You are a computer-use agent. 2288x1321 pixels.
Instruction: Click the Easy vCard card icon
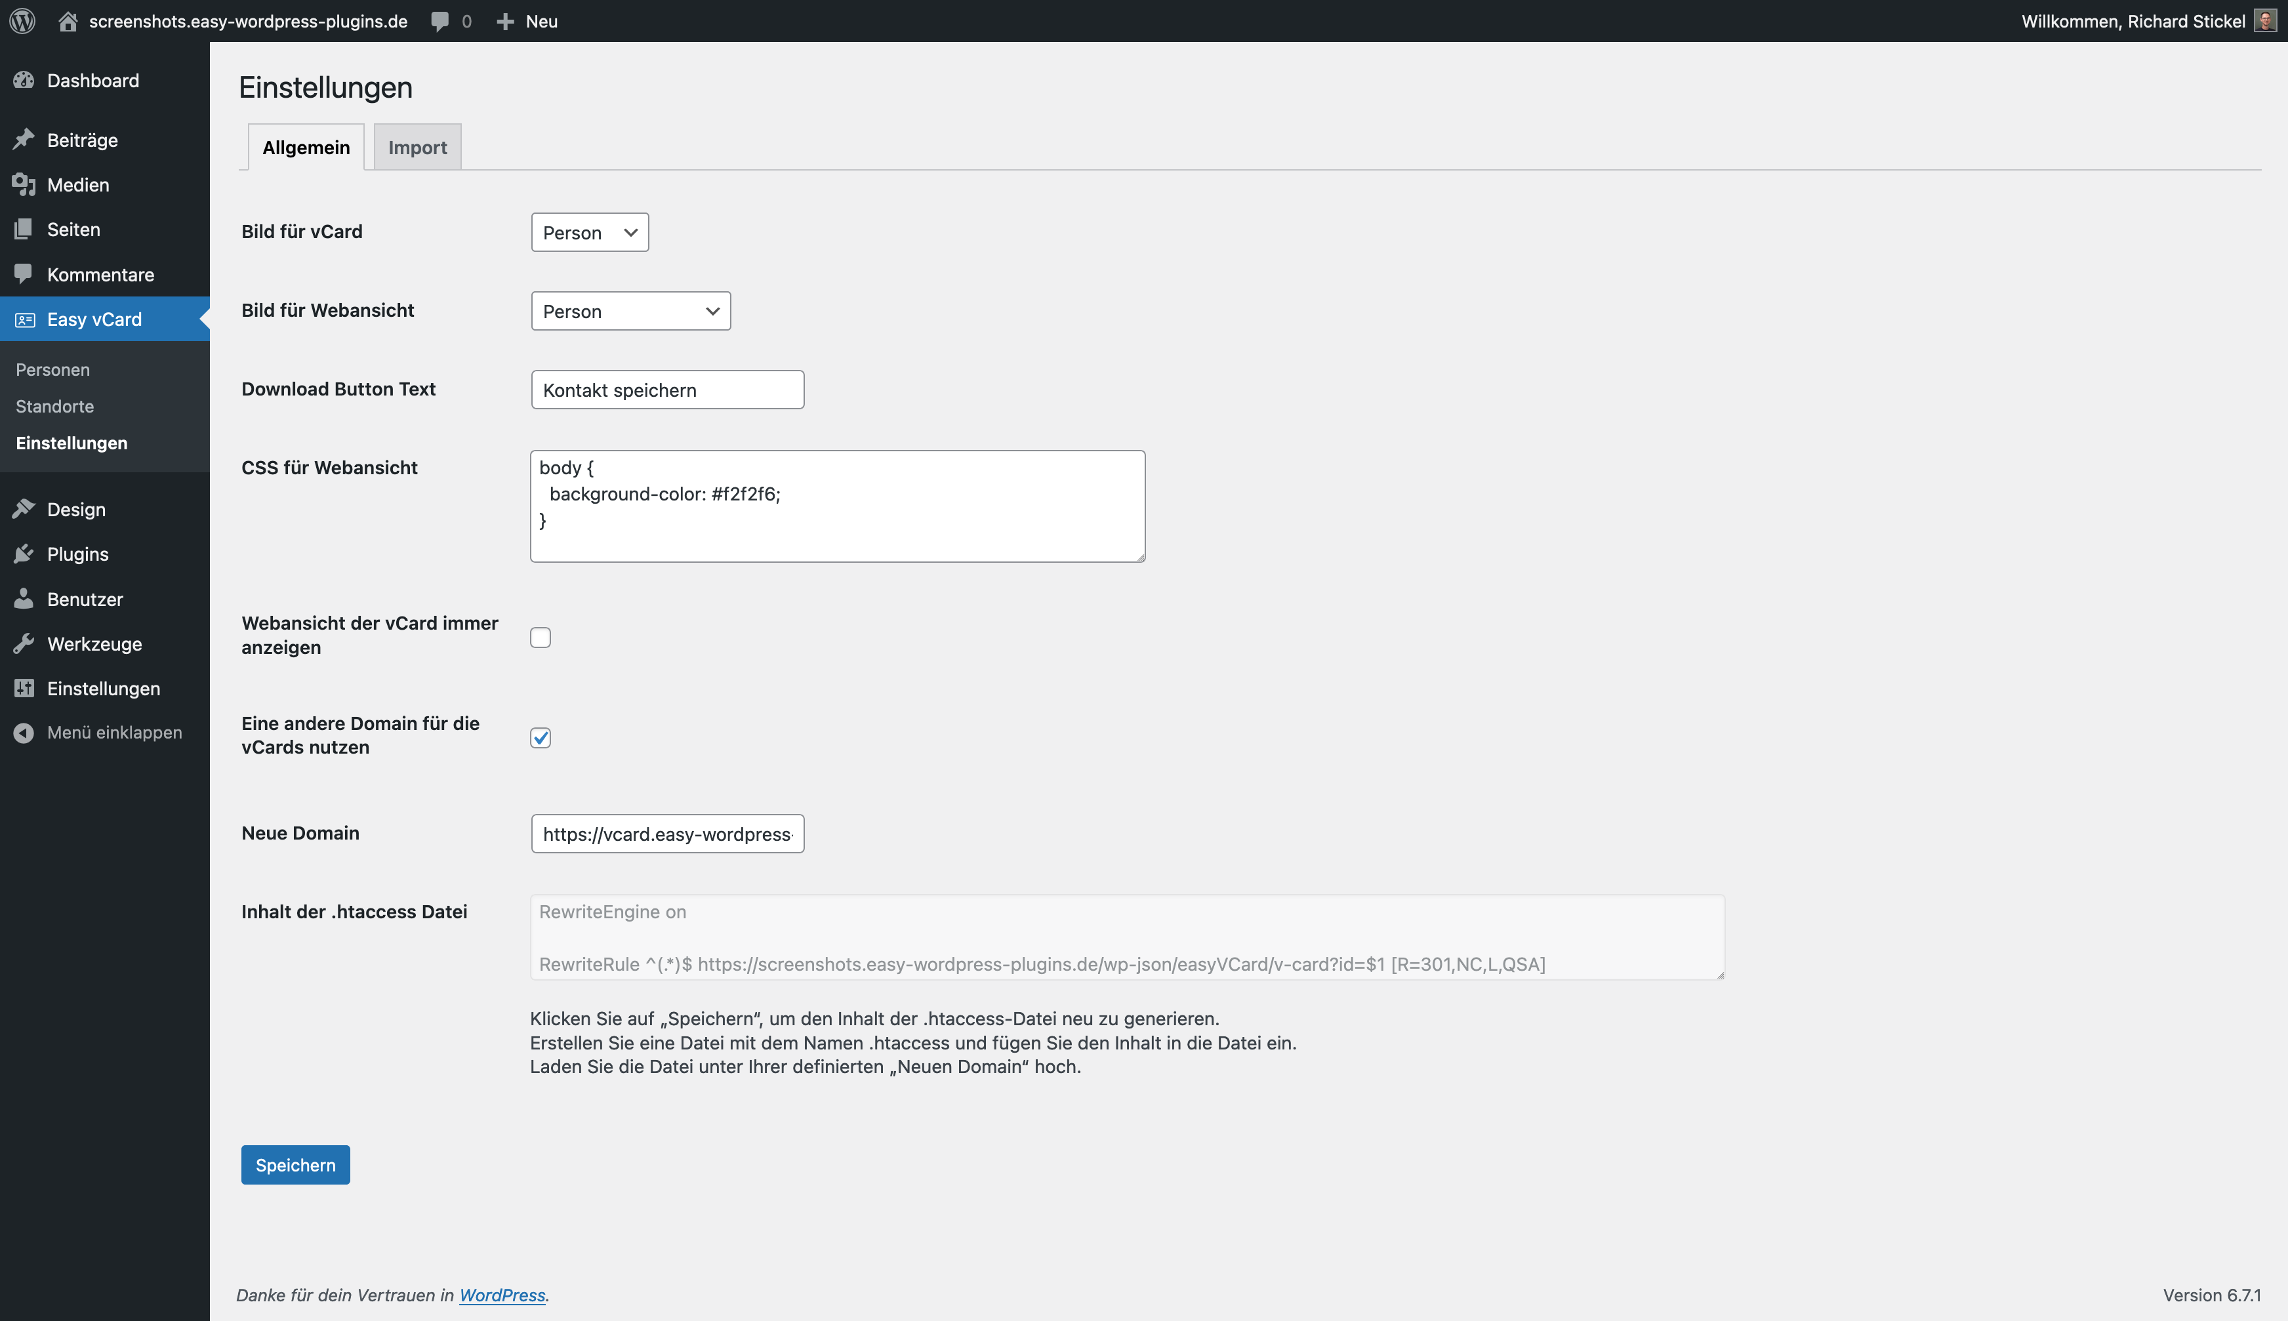[x=24, y=319]
